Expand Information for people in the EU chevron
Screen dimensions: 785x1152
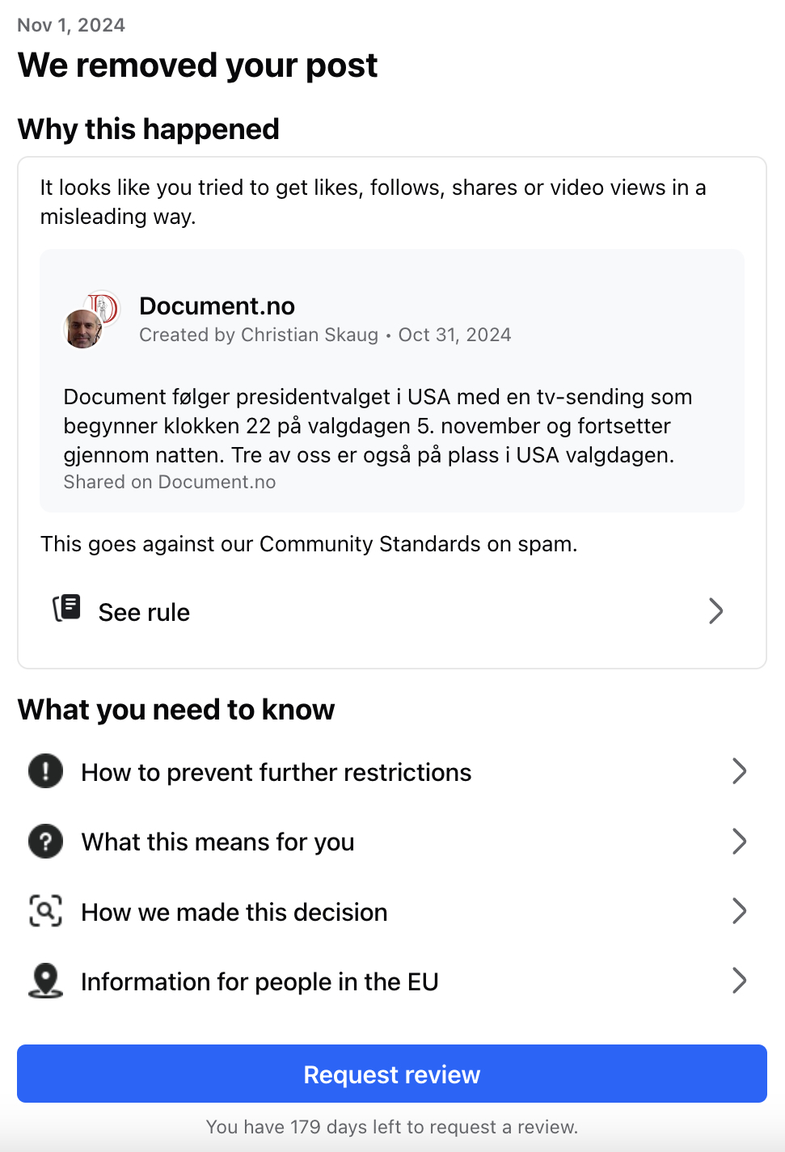(739, 981)
